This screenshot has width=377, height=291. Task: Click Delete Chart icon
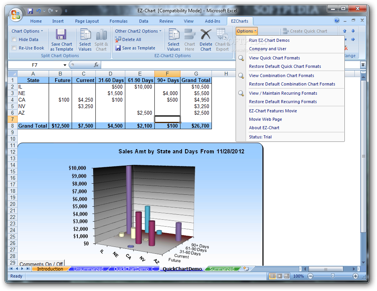206,40
